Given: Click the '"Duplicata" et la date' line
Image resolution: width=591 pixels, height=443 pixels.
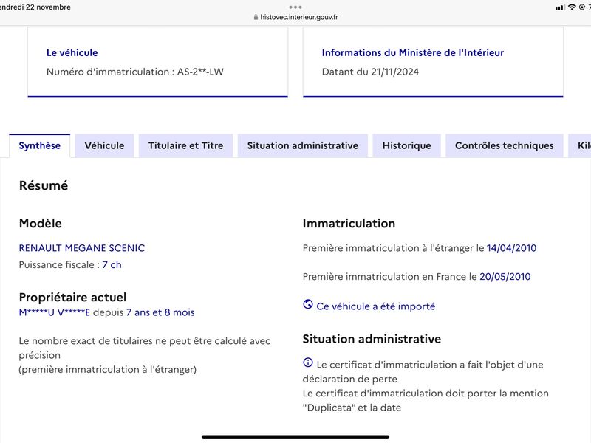Looking at the screenshot, I should [352, 408].
